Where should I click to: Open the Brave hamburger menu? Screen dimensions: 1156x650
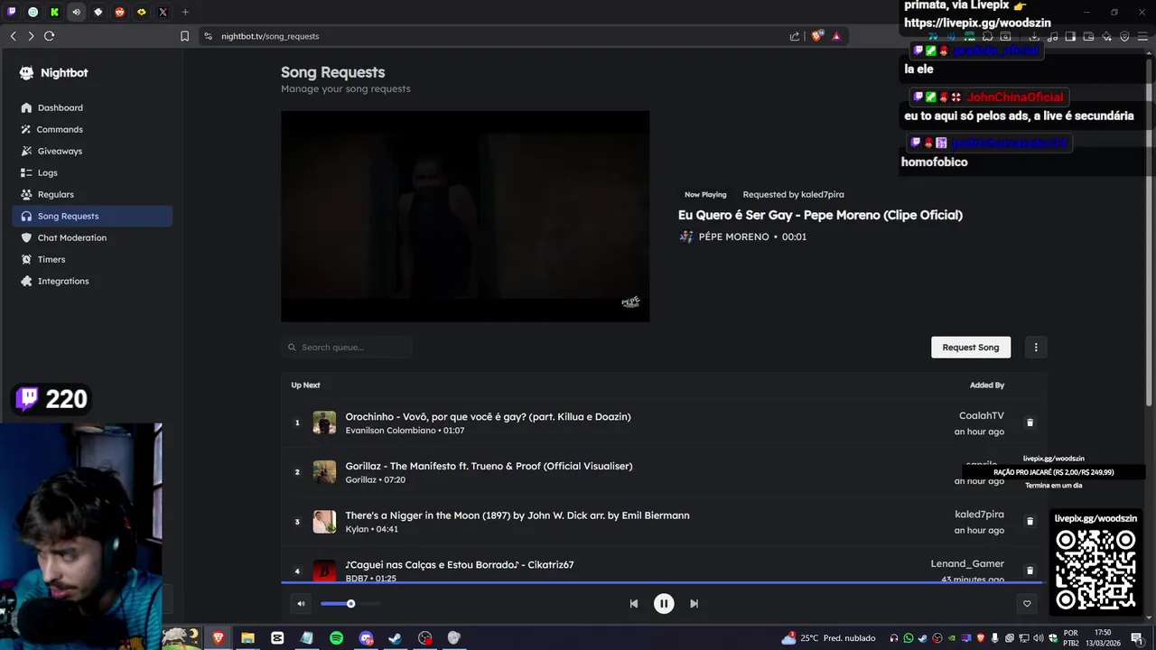pos(1142,36)
